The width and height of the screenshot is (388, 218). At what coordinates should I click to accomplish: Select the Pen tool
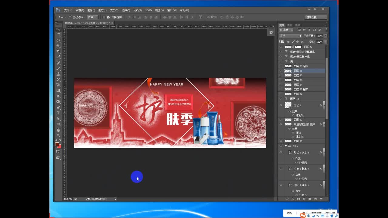(58, 107)
